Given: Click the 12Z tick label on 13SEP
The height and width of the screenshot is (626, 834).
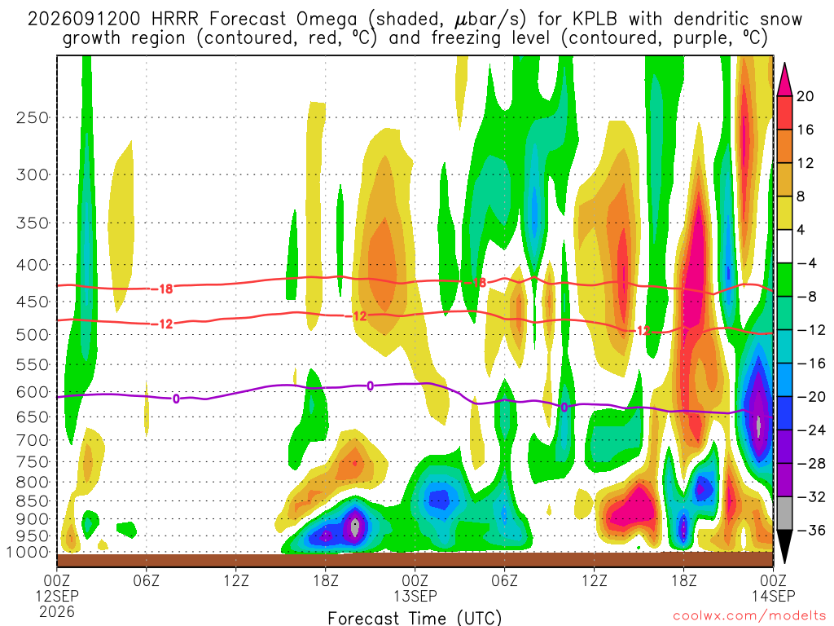Looking at the screenshot, I should pos(594,580).
